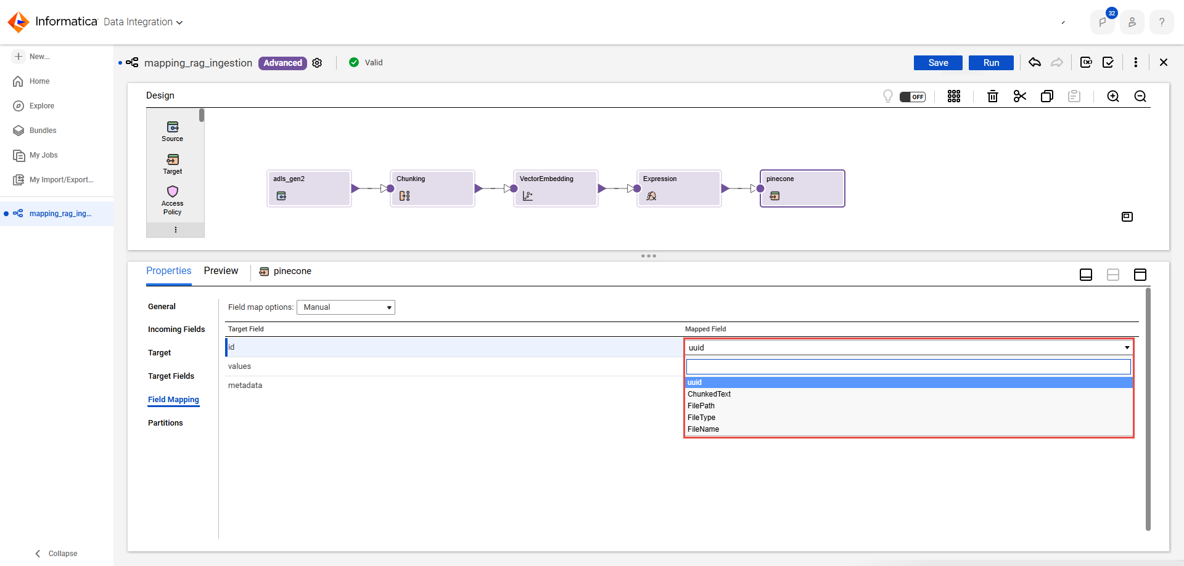Toggle the recommendations OFF switch
Image resolution: width=1184 pixels, height=566 pixels.
click(x=913, y=97)
